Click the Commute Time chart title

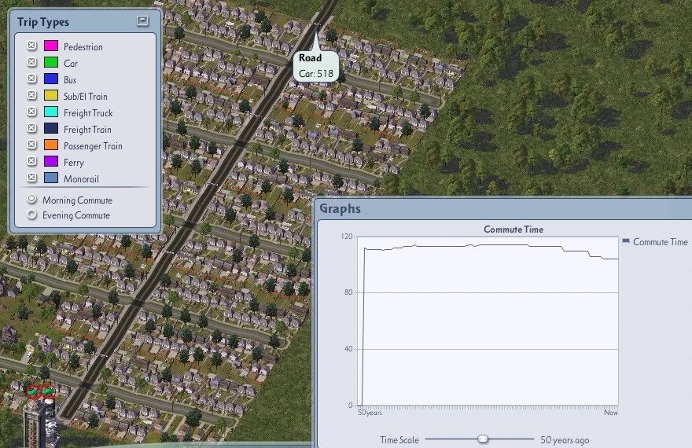[513, 230]
